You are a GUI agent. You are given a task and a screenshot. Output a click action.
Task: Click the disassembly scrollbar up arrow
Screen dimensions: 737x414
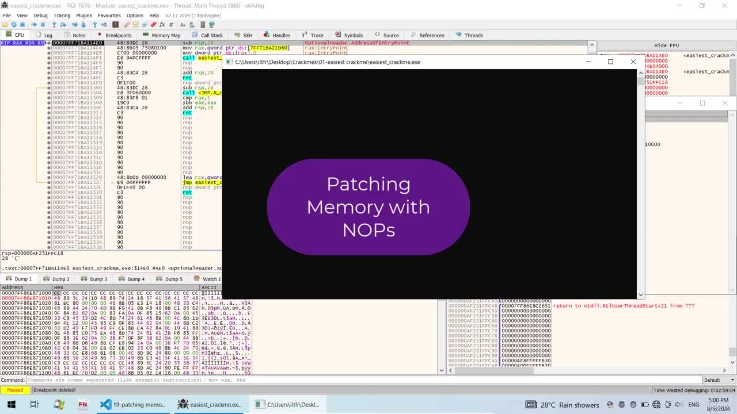tap(591, 44)
